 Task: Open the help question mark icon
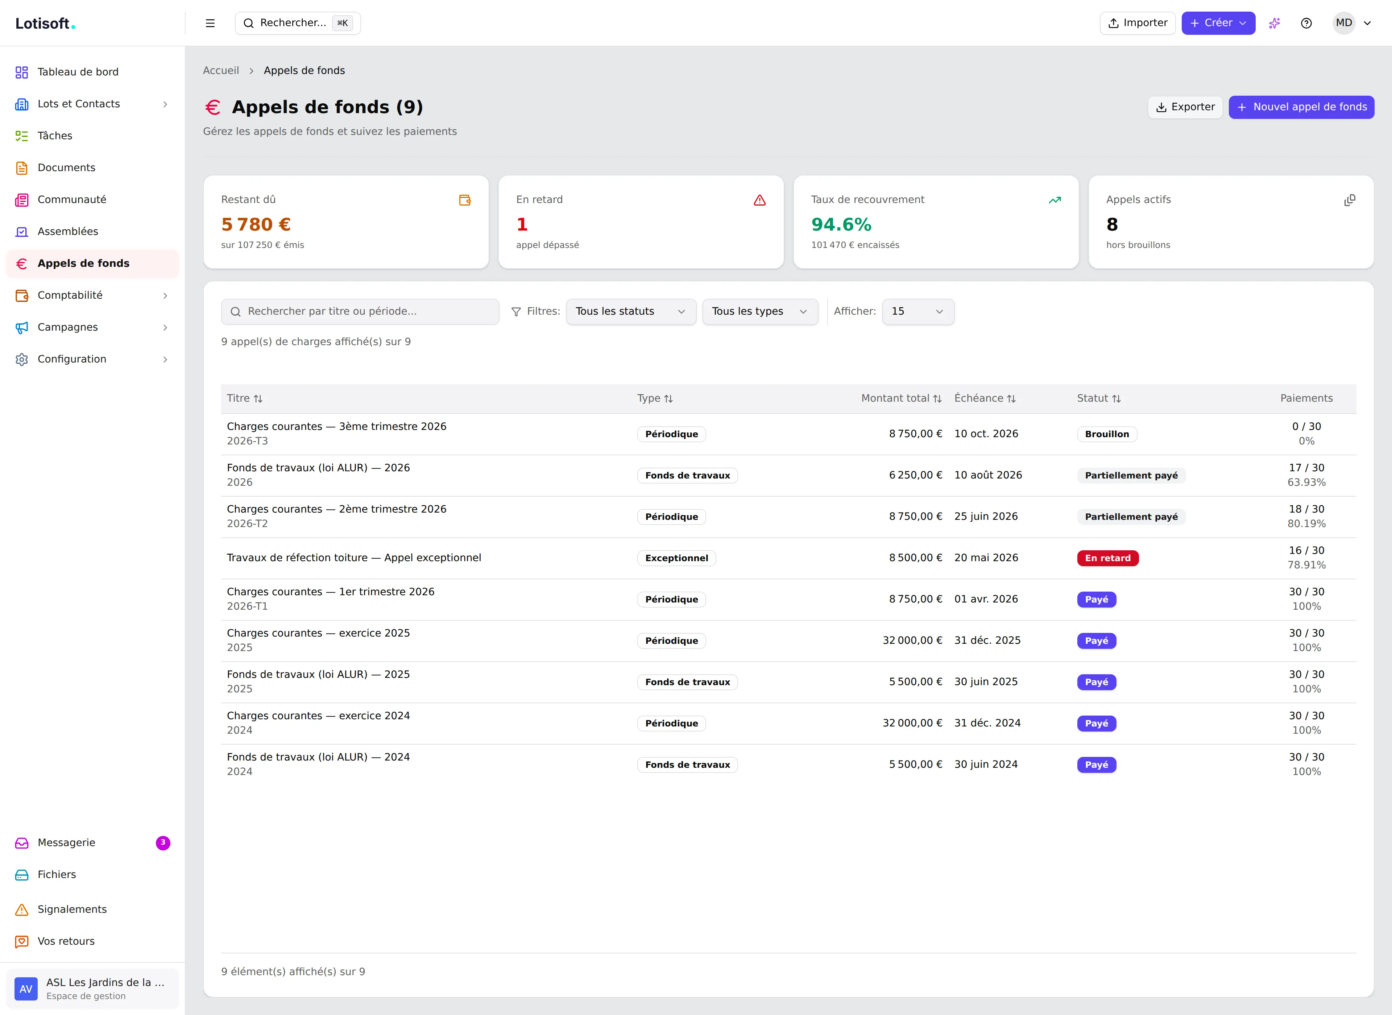tap(1306, 23)
